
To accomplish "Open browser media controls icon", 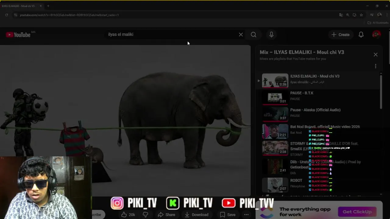I will click(372, 15).
